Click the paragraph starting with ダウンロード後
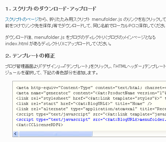166x142 pixels. click(81, 41)
